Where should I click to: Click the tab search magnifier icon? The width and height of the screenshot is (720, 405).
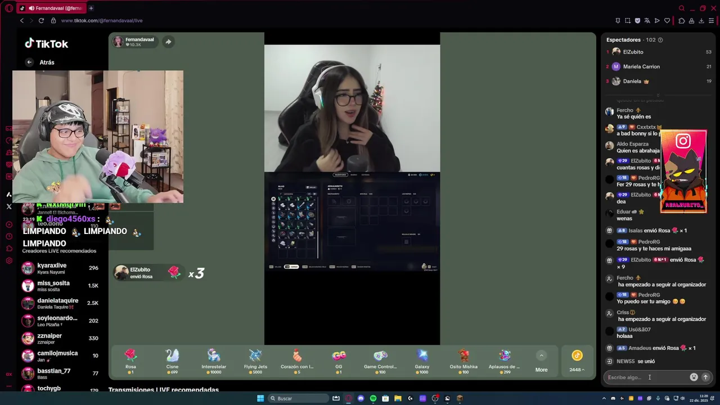(682, 8)
